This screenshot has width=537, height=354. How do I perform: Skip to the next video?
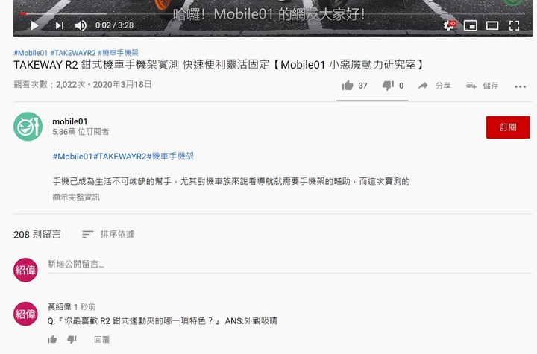[60, 25]
